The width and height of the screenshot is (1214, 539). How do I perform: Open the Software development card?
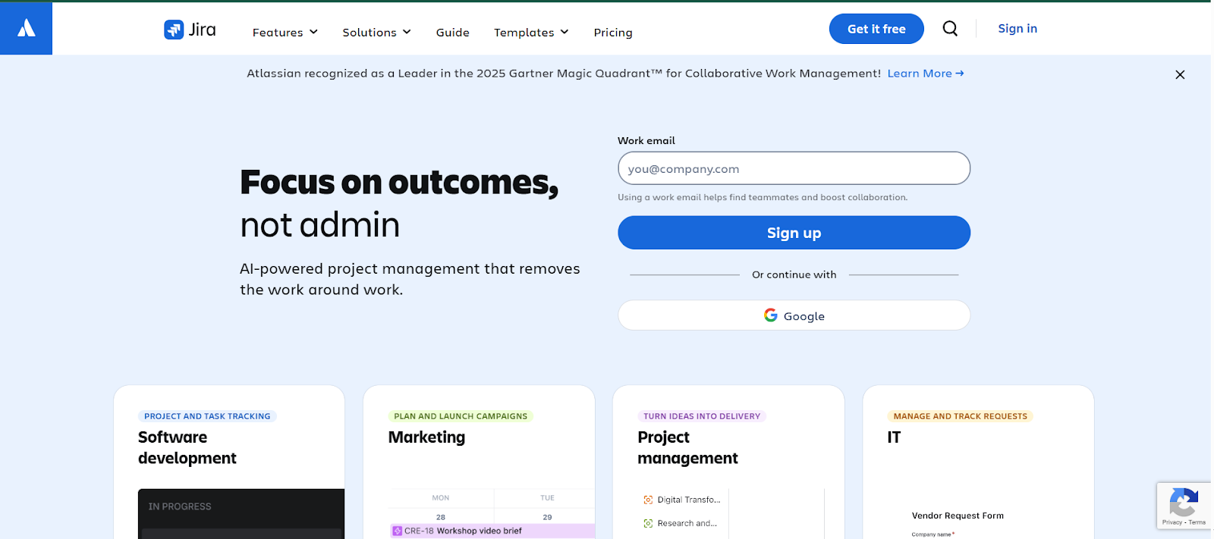click(229, 462)
